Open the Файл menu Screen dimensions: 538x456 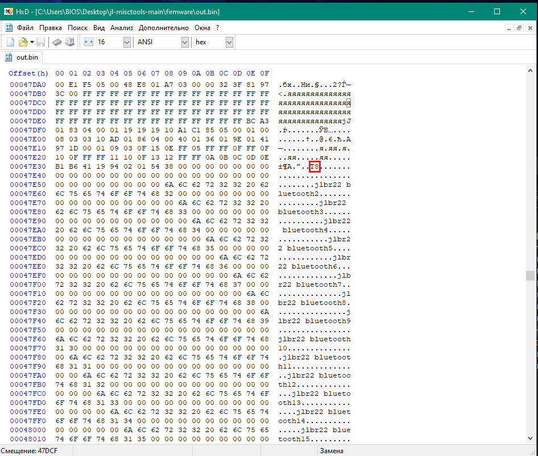[x=26, y=28]
